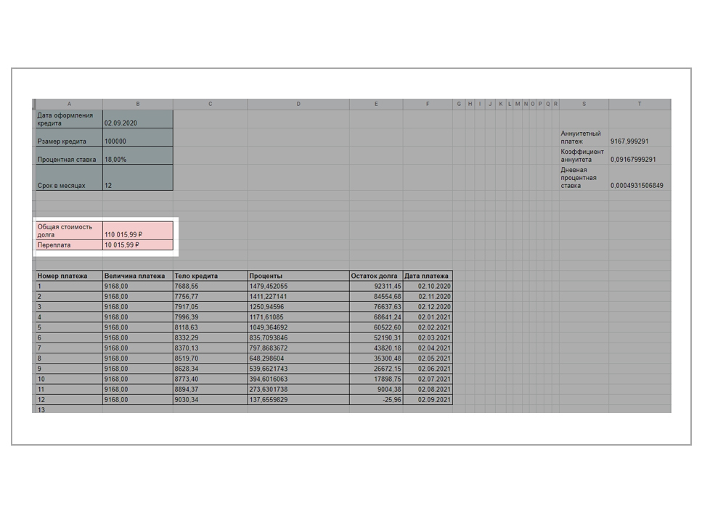Click the 'Величина платежа' table header
Screen dimensions: 702x516
tap(138, 276)
